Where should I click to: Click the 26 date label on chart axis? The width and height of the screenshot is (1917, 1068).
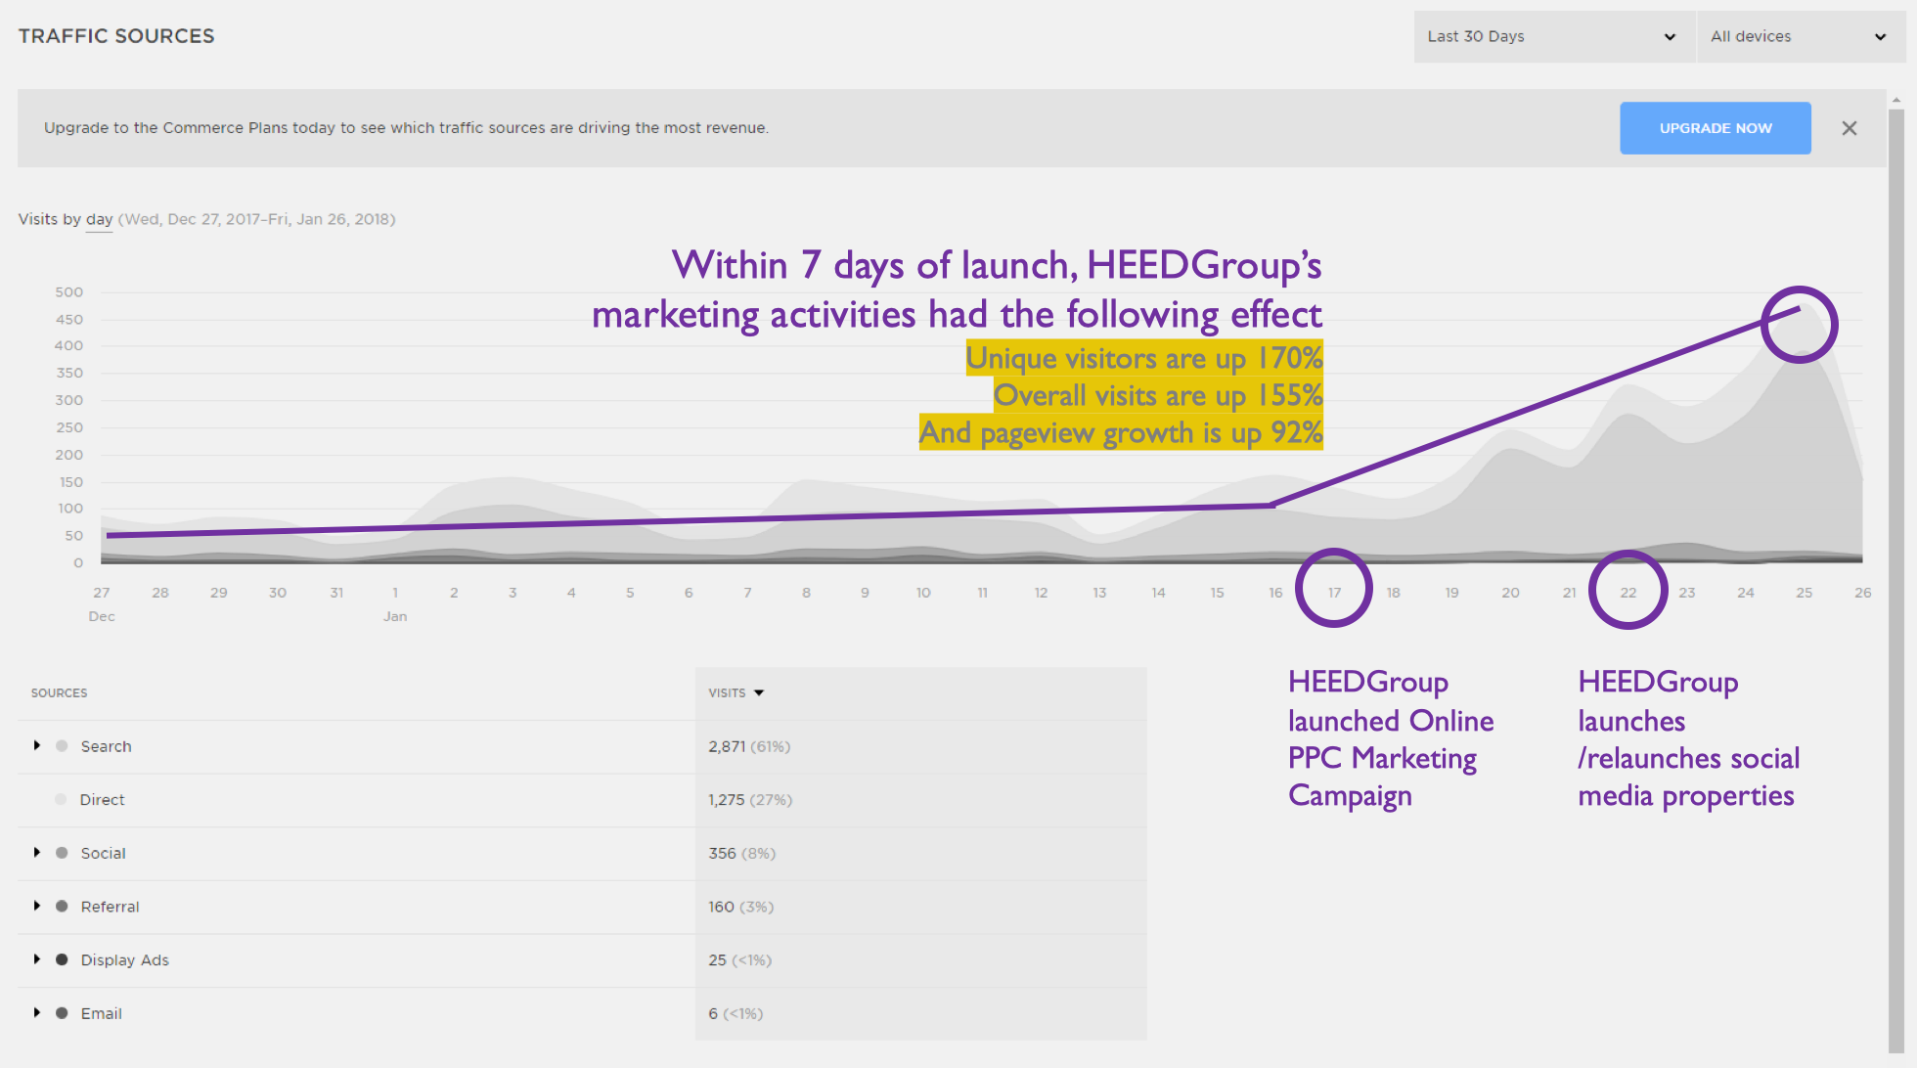(1862, 593)
